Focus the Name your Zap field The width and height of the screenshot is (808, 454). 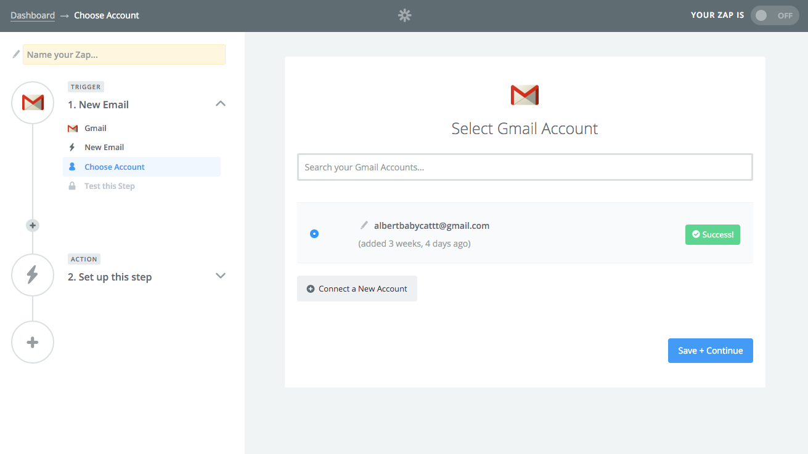click(124, 55)
